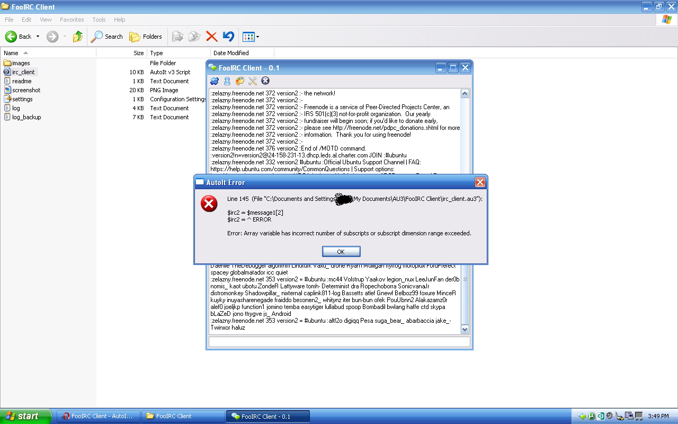Open Search pane in Explorer
The image size is (678, 424).
pyautogui.click(x=107, y=37)
